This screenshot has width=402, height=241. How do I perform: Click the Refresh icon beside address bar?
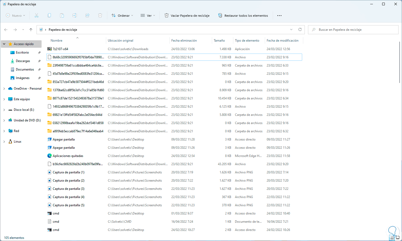coord(300,30)
